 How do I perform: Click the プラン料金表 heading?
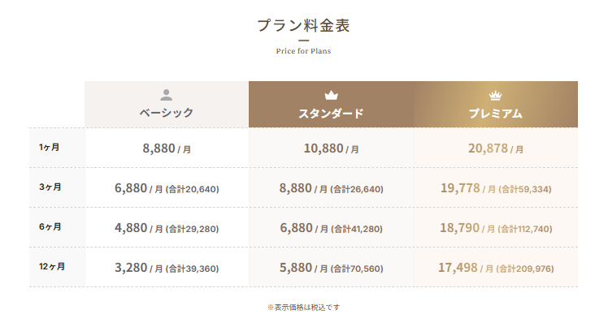point(303,25)
